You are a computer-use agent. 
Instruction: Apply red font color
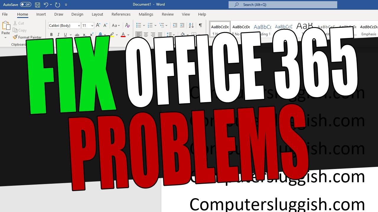click(123, 35)
